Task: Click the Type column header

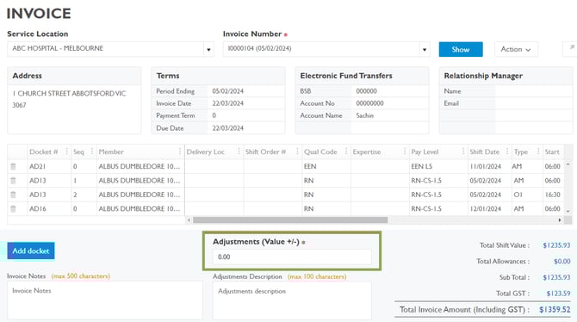Action: [x=521, y=152]
